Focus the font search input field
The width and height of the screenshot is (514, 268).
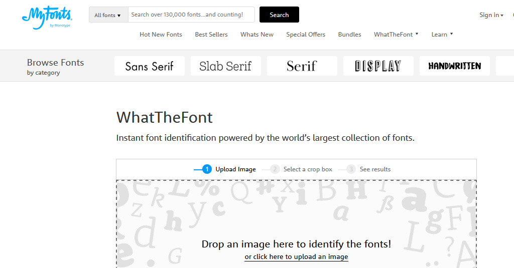[x=191, y=15]
